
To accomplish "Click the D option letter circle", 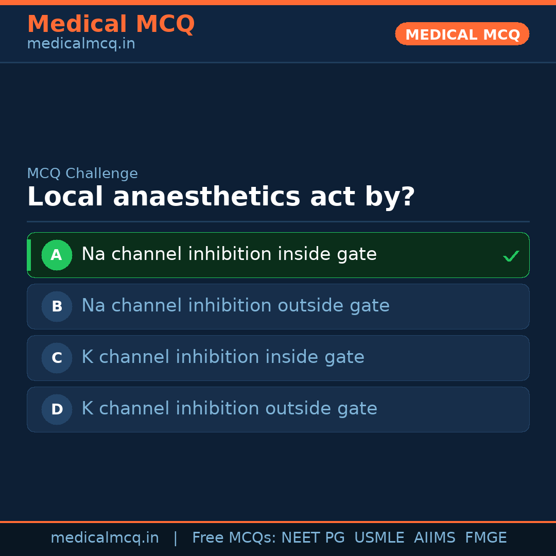I will [x=57, y=409].
